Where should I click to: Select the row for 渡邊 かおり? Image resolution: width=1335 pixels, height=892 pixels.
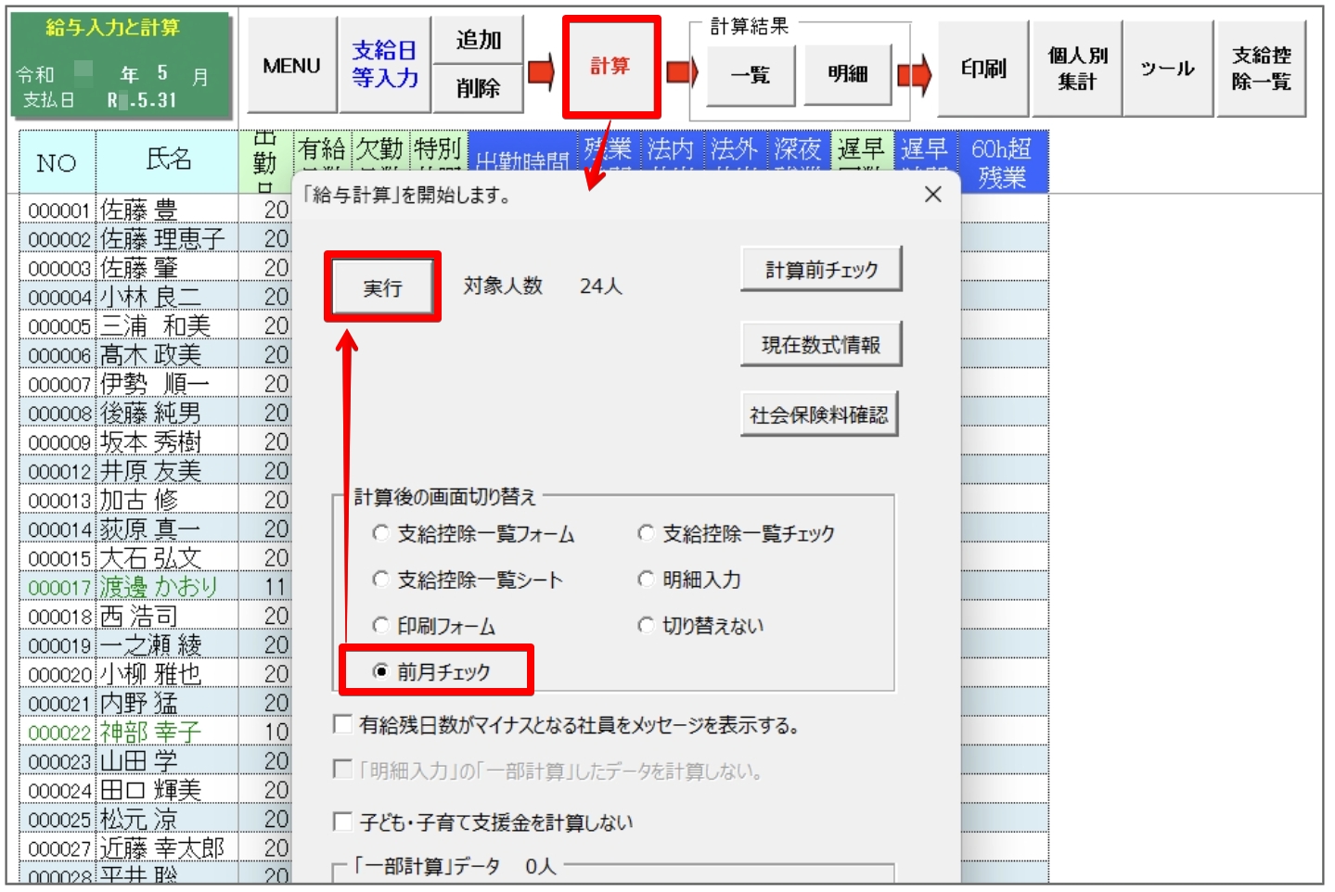coord(155,587)
